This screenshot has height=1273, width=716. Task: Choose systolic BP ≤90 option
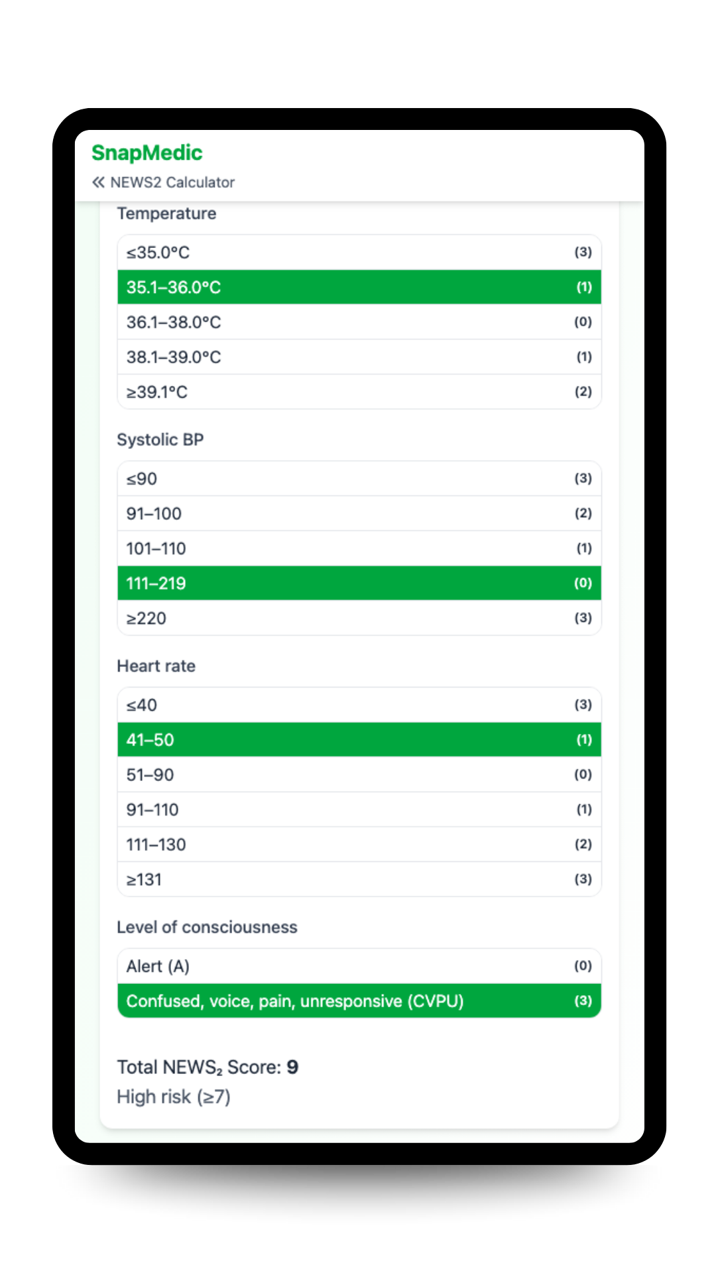[x=359, y=479]
